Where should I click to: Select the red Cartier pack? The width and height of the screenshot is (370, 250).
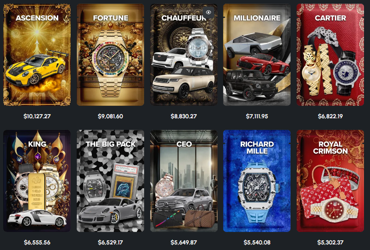point(330,55)
